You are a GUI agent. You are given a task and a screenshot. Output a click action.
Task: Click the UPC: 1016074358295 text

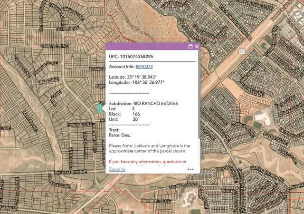tap(131, 57)
